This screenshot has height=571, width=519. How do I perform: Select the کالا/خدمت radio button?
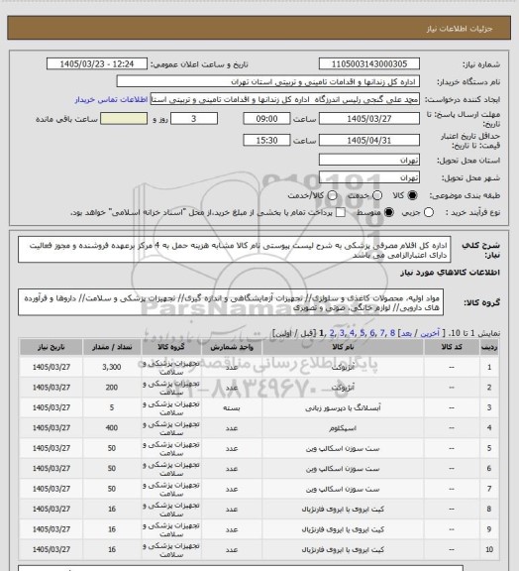point(332,195)
